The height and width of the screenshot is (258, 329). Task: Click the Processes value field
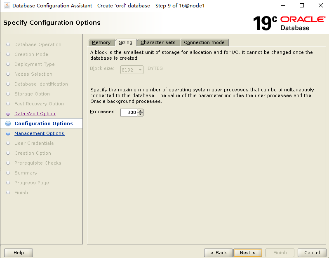pyautogui.click(x=129, y=112)
